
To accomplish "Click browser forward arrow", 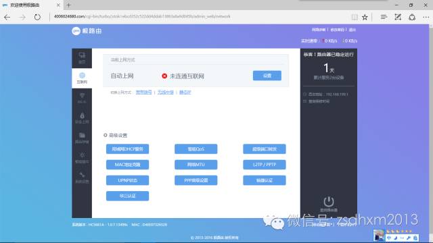I will point(22,17).
